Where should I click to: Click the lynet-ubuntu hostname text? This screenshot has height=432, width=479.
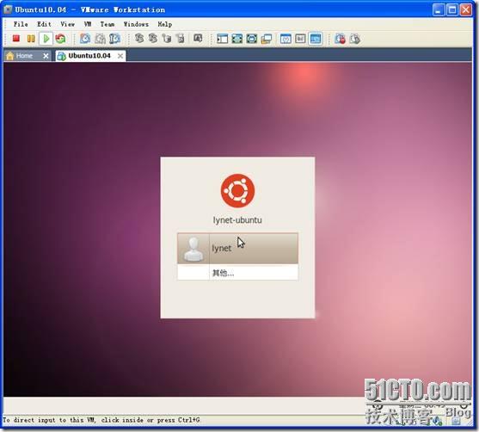tap(237, 220)
